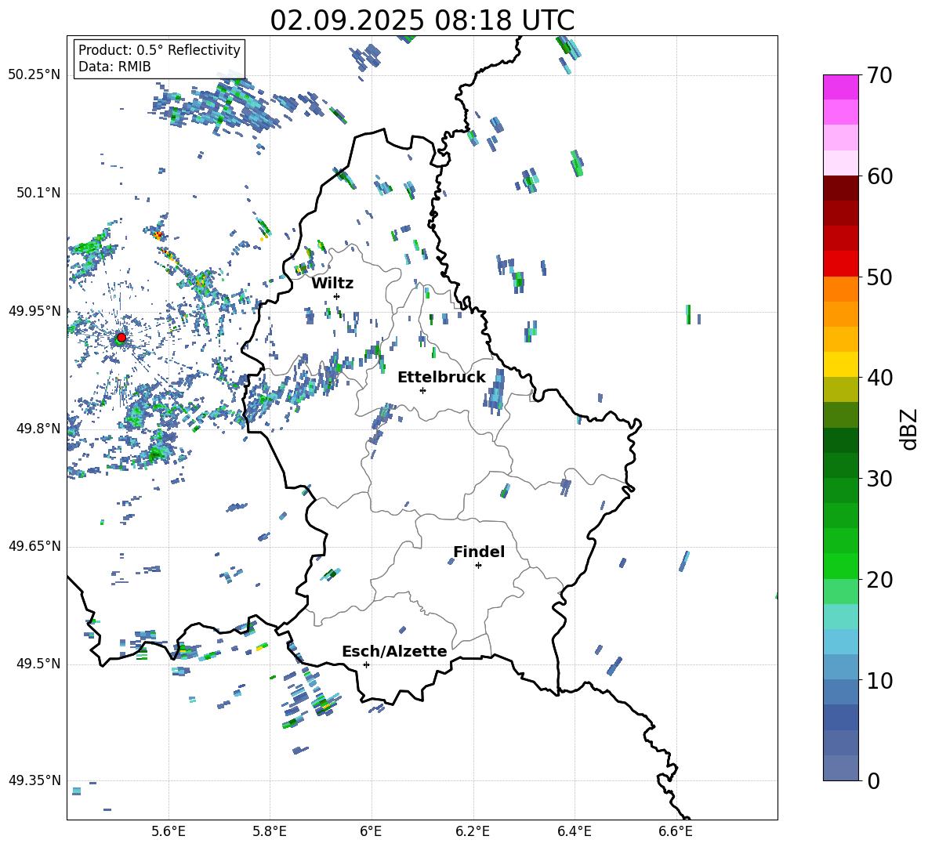Click the 49.5°N latitude label

[x=38, y=663]
